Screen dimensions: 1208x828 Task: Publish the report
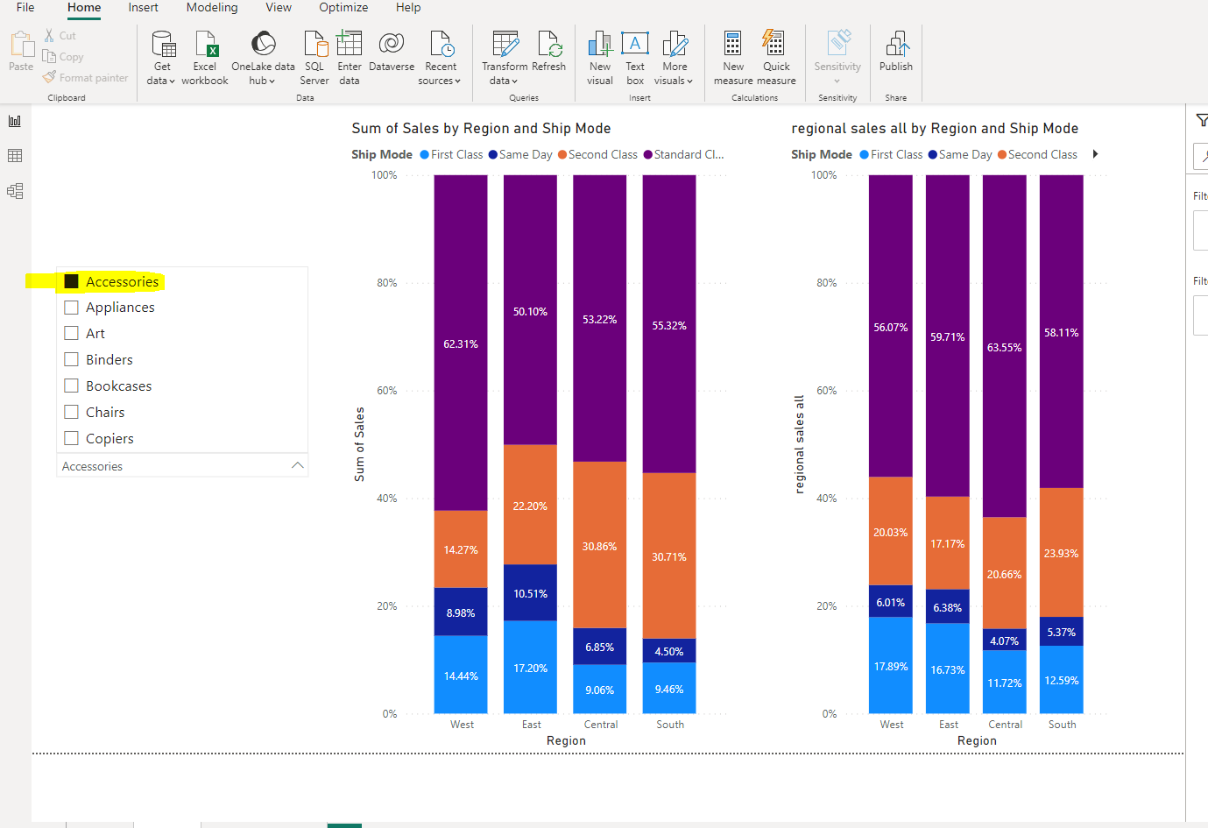coord(896,53)
